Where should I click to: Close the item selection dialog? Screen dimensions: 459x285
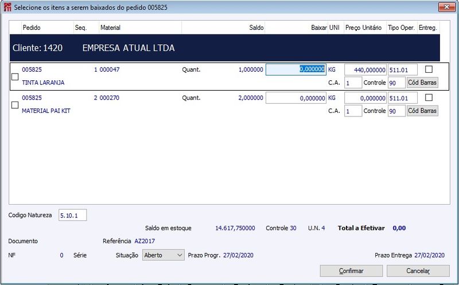447,7
